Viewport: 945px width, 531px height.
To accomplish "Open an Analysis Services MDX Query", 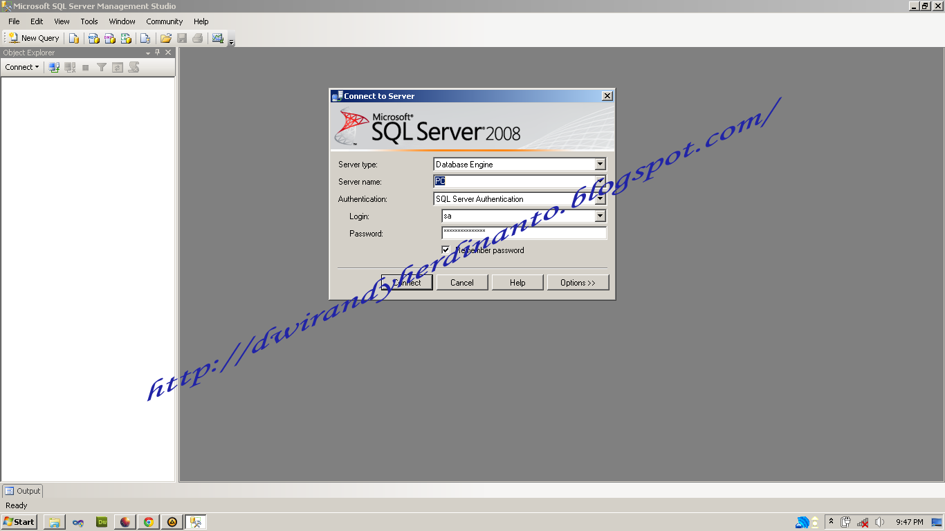I will pos(93,38).
